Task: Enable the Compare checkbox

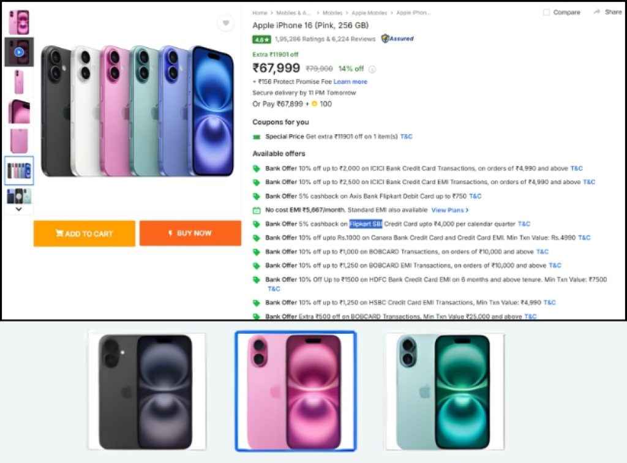Action: click(x=545, y=12)
